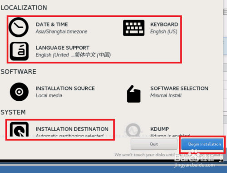This screenshot has height=173, width=227.
Task: Click the Quit button
Action: 154,144
